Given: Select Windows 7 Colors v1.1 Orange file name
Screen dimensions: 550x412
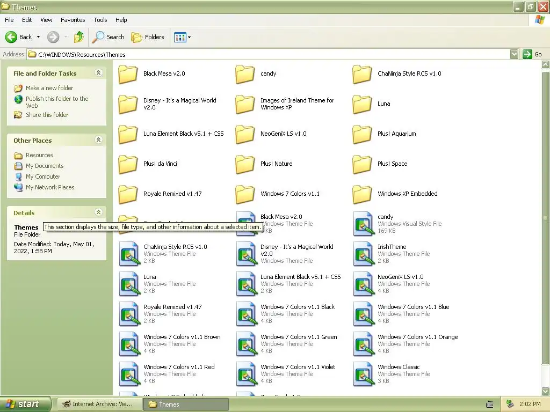Looking at the screenshot, I should (x=418, y=337).
